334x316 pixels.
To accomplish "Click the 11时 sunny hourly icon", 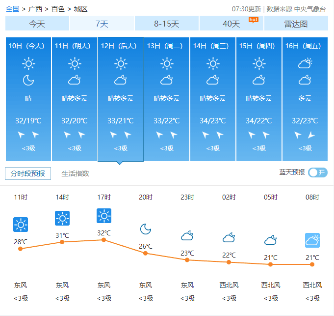I will point(21,225).
